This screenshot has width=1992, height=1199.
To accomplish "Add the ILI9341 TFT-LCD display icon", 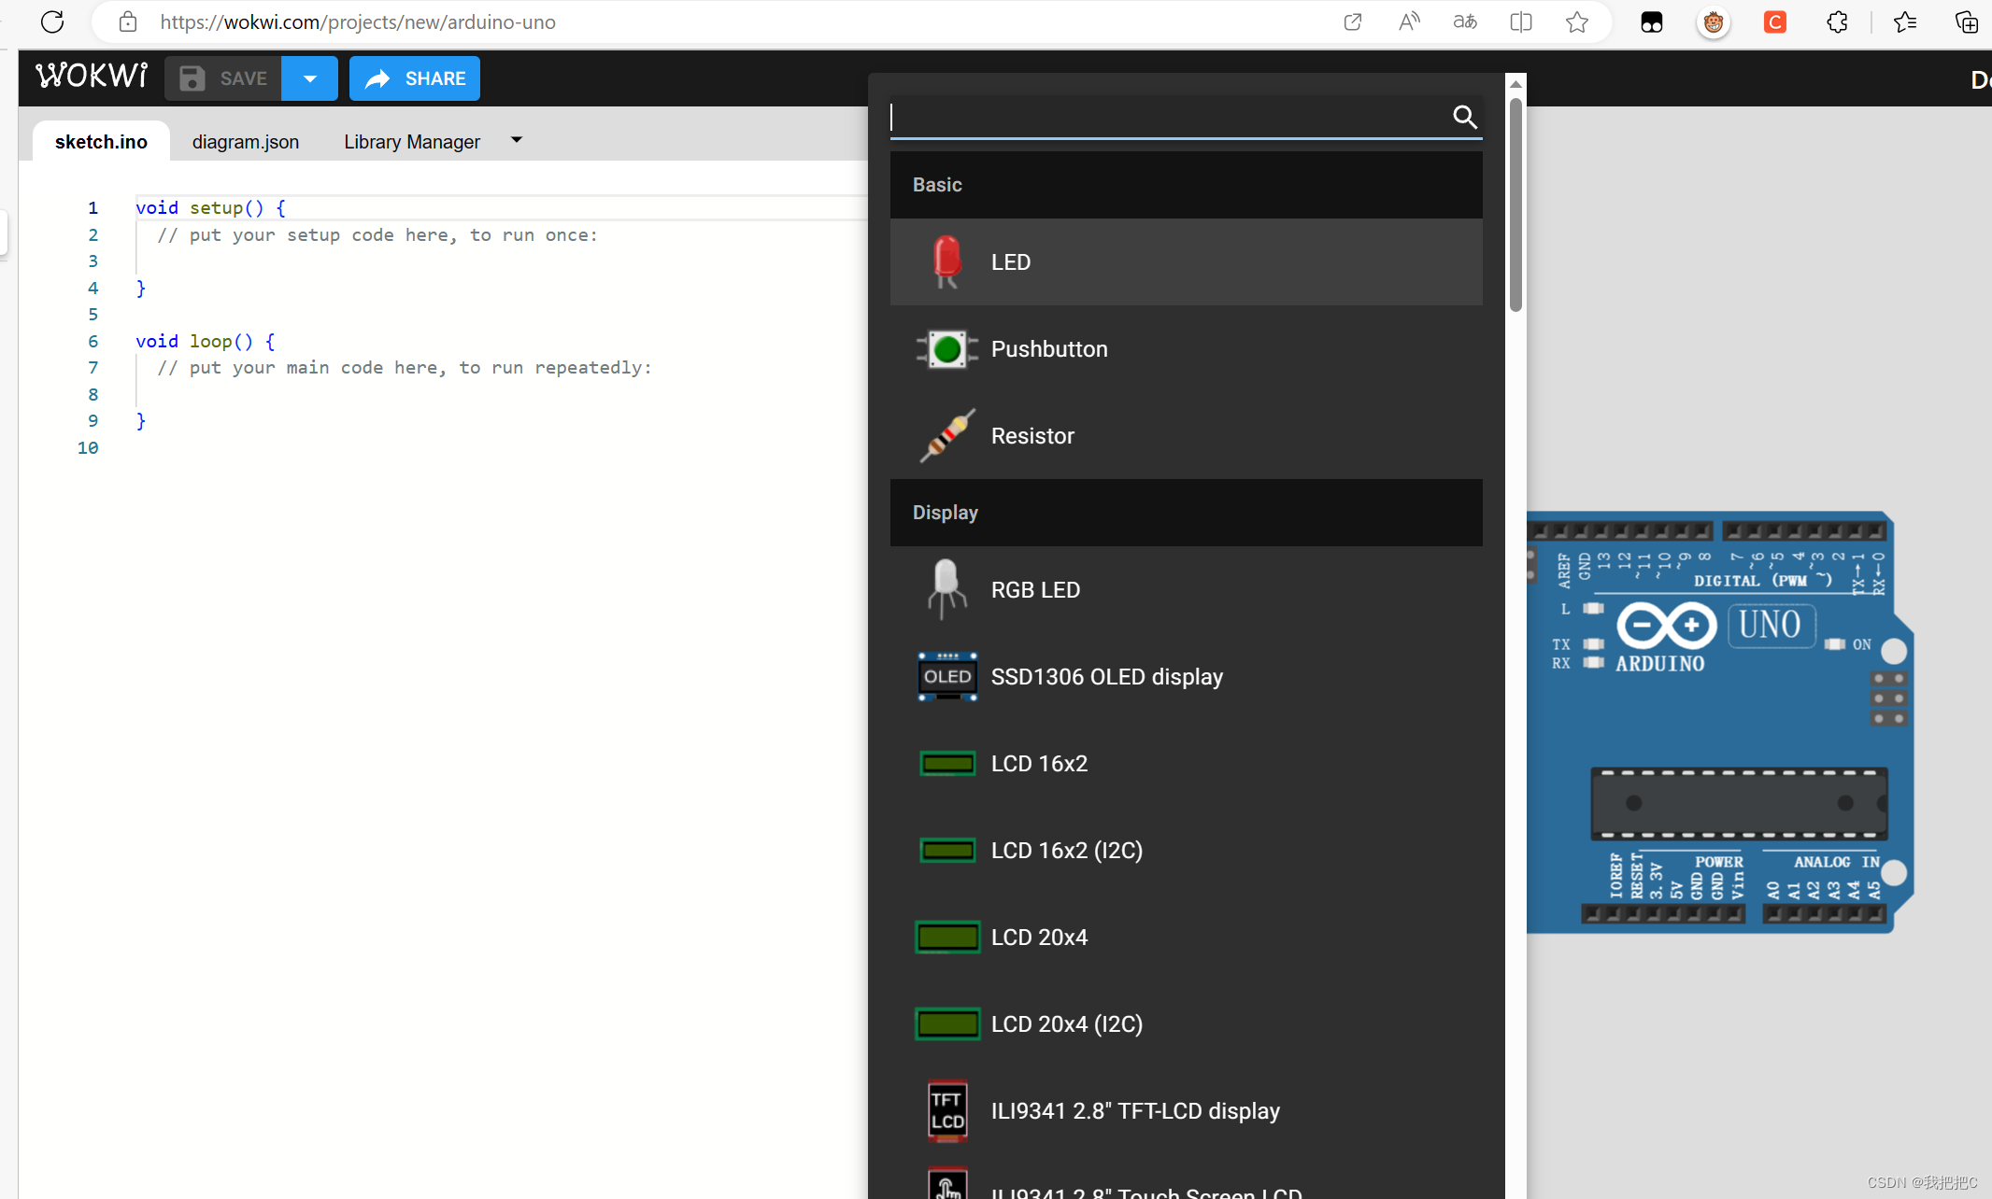I will (947, 1111).
